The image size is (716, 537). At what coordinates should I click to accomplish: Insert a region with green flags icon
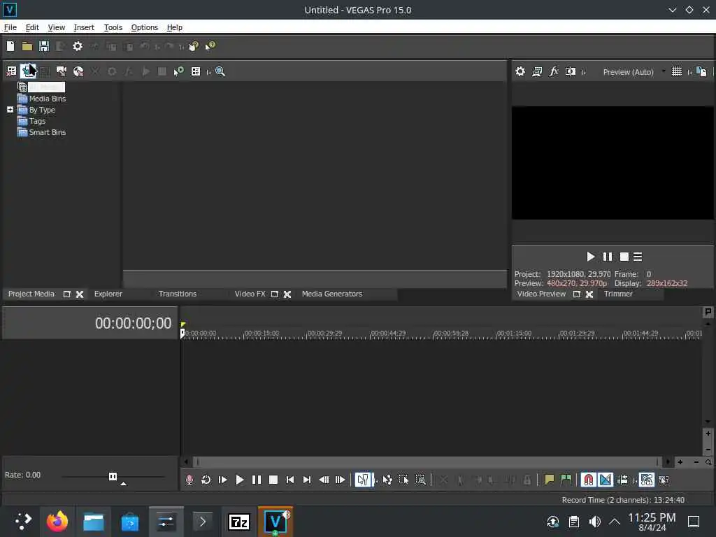coord(566,480)
